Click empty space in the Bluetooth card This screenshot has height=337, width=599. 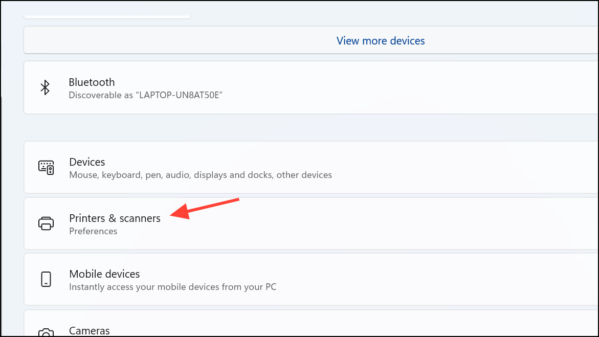coord(409,88)
